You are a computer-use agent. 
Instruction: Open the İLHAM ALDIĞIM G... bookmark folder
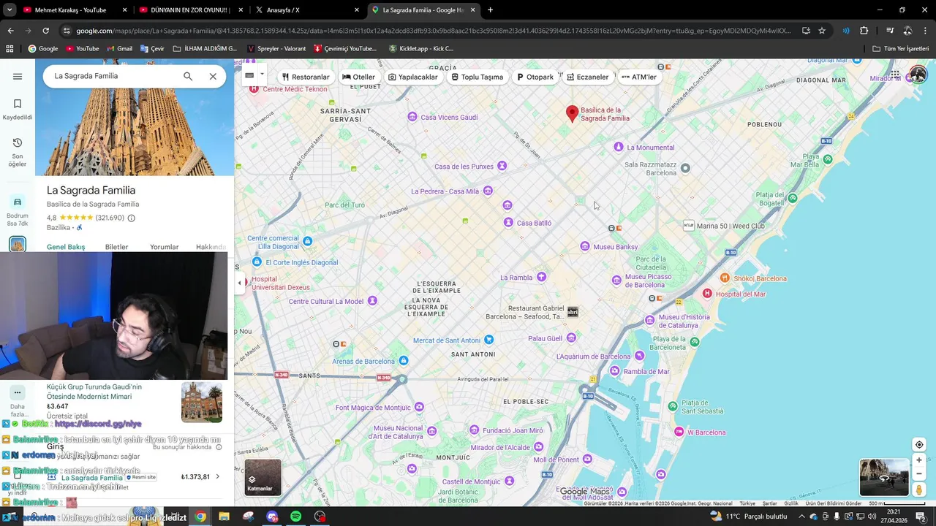pyautogui.click(x=205, y=48)
